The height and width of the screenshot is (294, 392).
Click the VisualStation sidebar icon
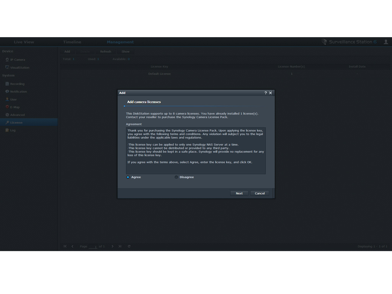tap(7, 67)
